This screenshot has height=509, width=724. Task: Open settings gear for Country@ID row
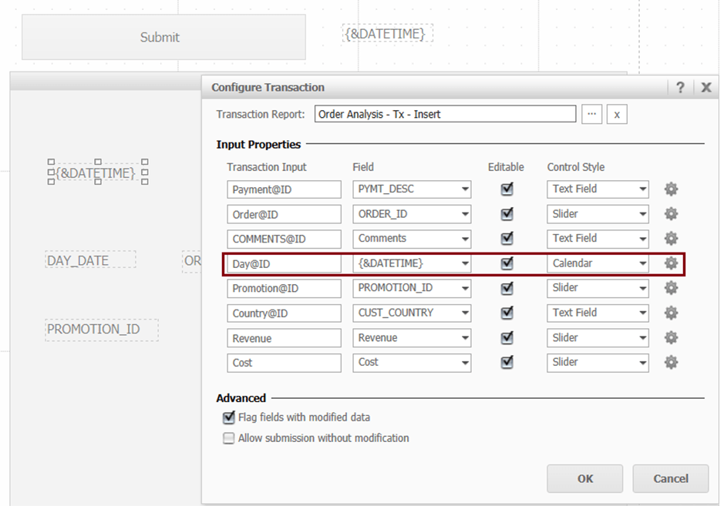click(x=671, y=313)
